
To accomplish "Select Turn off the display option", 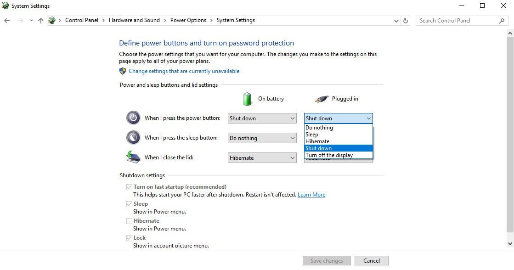I will point(338,155).
